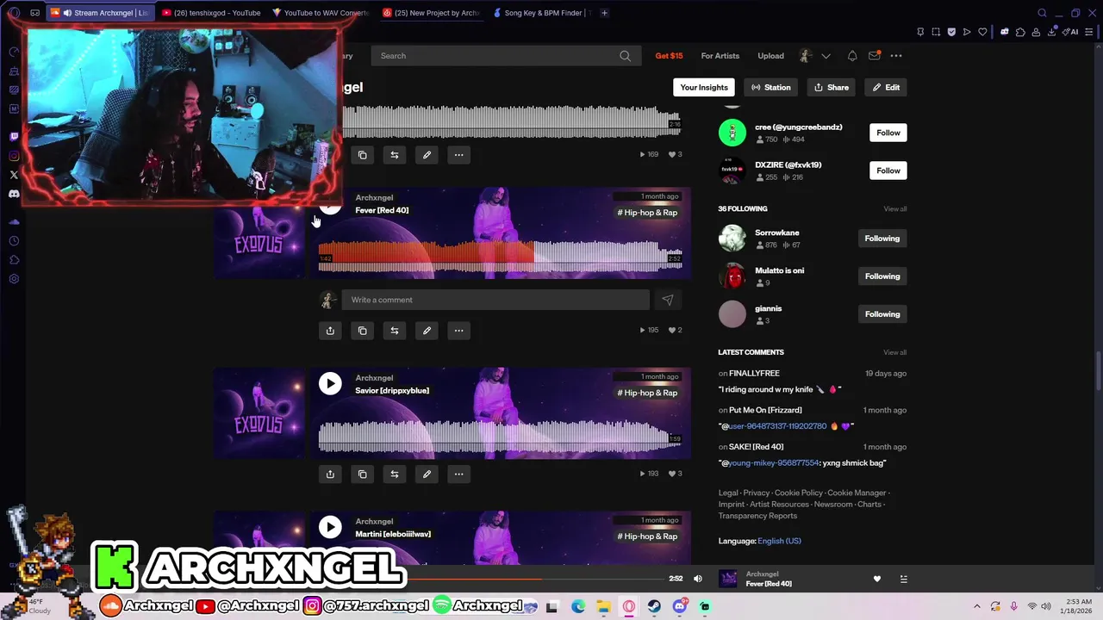Switch to the tenshixgod - YouTube tab

click(210, 13)
